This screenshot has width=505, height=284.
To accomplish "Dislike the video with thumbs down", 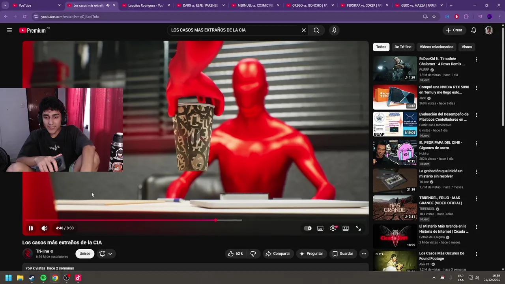I will pyautogui.click(x=253, y=254).
